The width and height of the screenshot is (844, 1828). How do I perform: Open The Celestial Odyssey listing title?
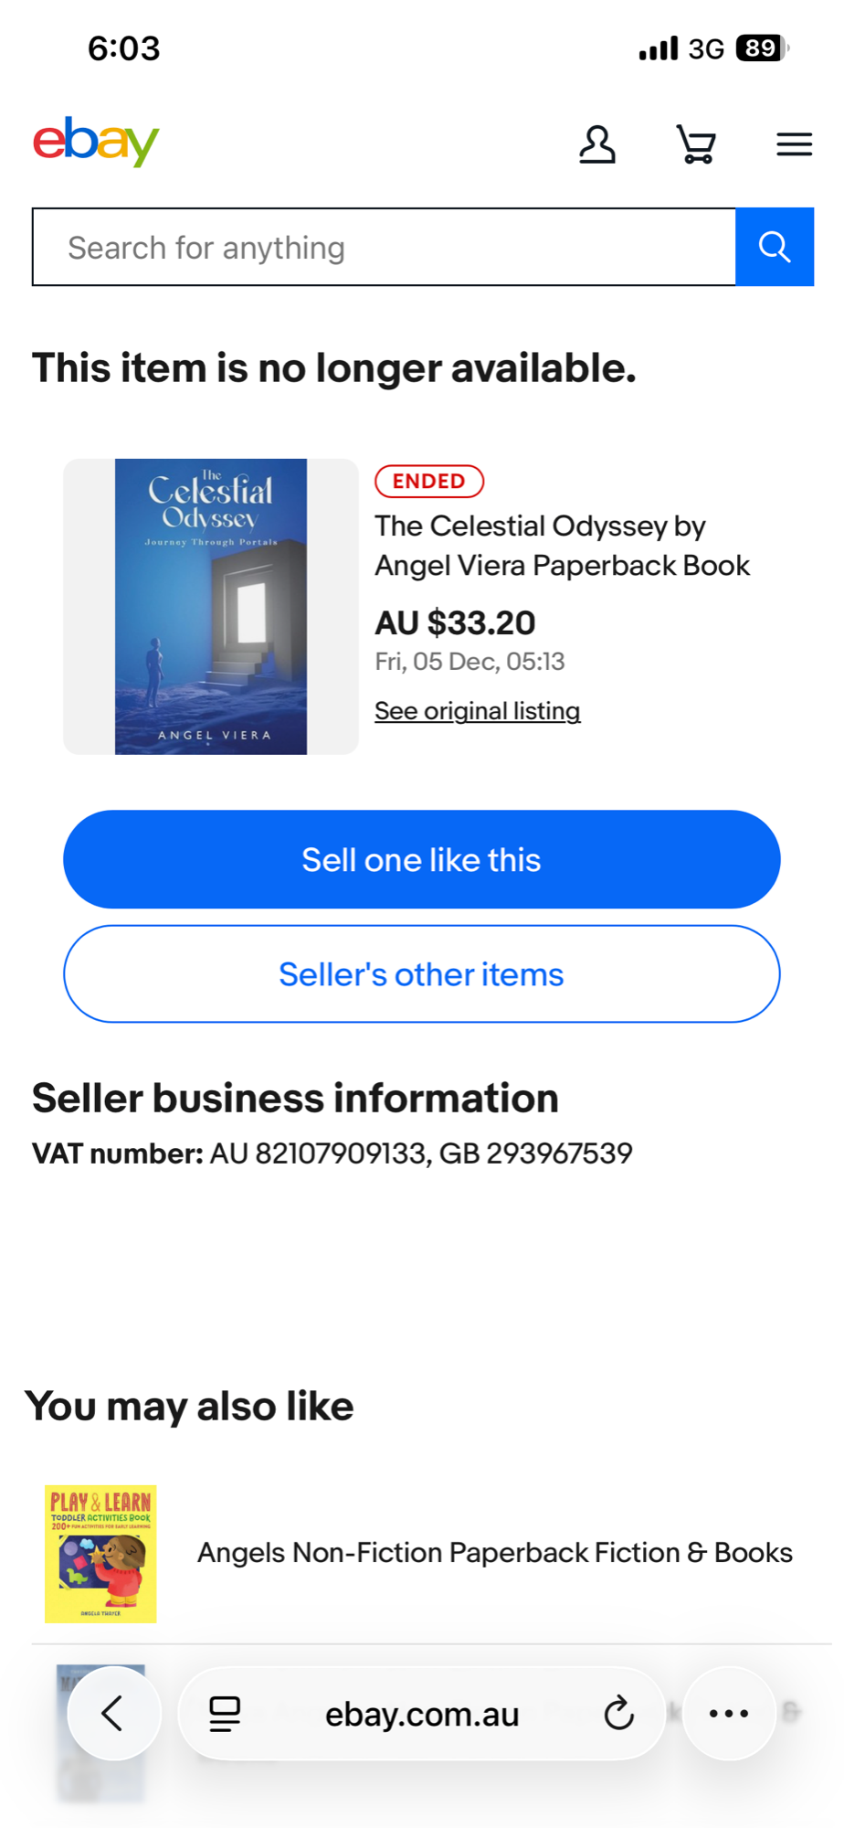click(x=561, y=546)
